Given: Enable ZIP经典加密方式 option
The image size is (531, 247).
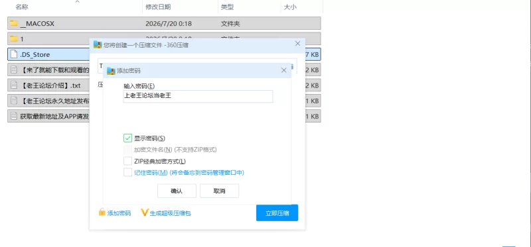Looking at the screenshot, I should tap(127, 161).
